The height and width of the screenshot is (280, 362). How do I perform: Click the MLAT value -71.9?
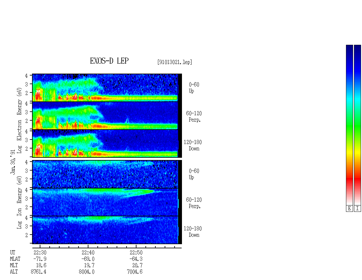tap(40, 259)
